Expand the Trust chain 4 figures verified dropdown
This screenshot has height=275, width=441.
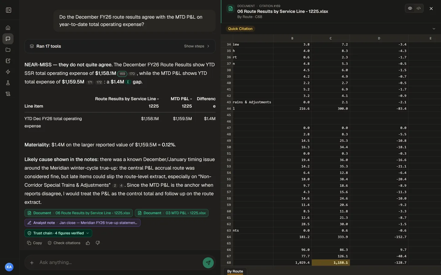coord(58,233)
